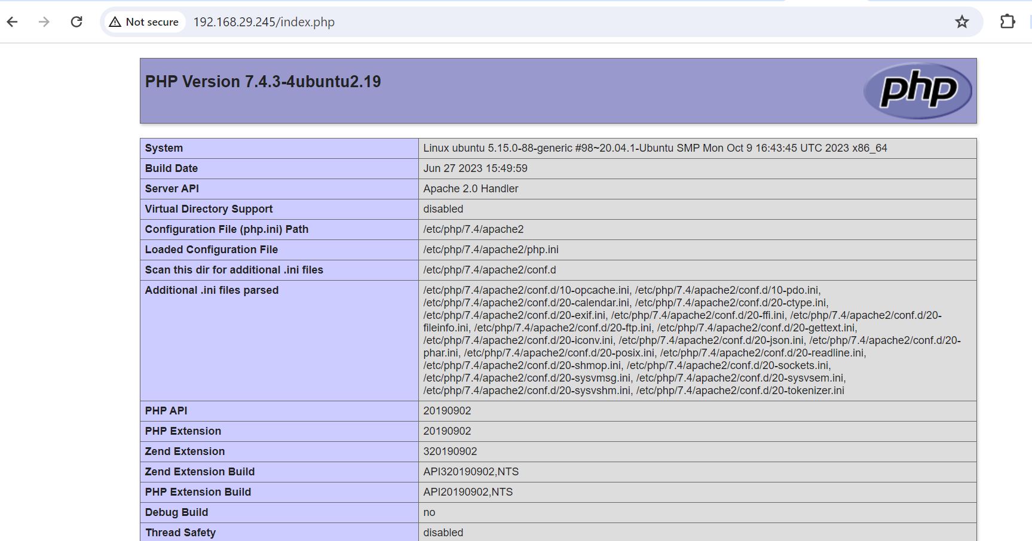Reload the page with the refresh icon
The image size is (1032, 541).
pos(76,22)
